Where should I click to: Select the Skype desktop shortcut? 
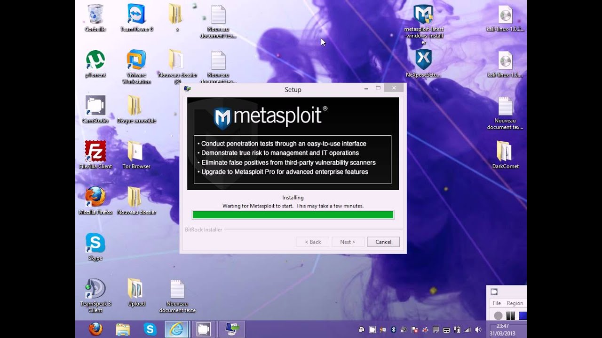95,246
